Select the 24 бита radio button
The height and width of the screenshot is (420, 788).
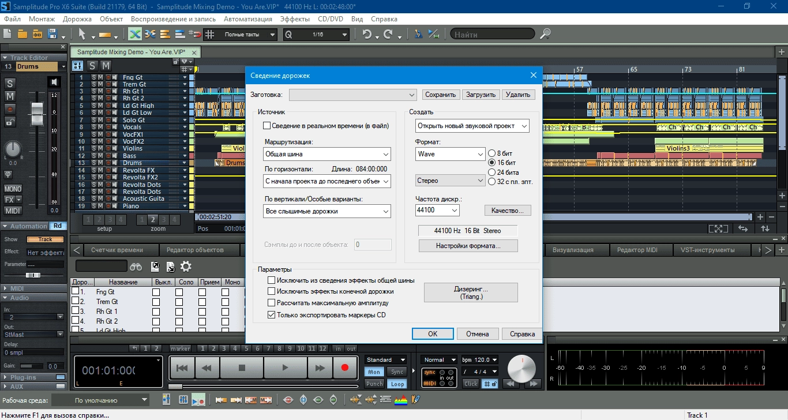point(492,172)
